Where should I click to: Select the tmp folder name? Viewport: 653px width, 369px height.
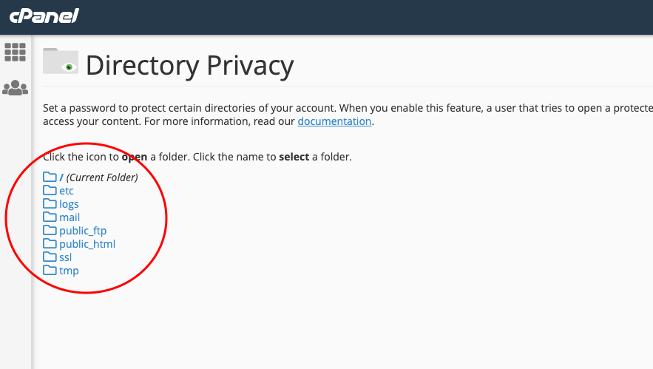(x=69, y=271)
